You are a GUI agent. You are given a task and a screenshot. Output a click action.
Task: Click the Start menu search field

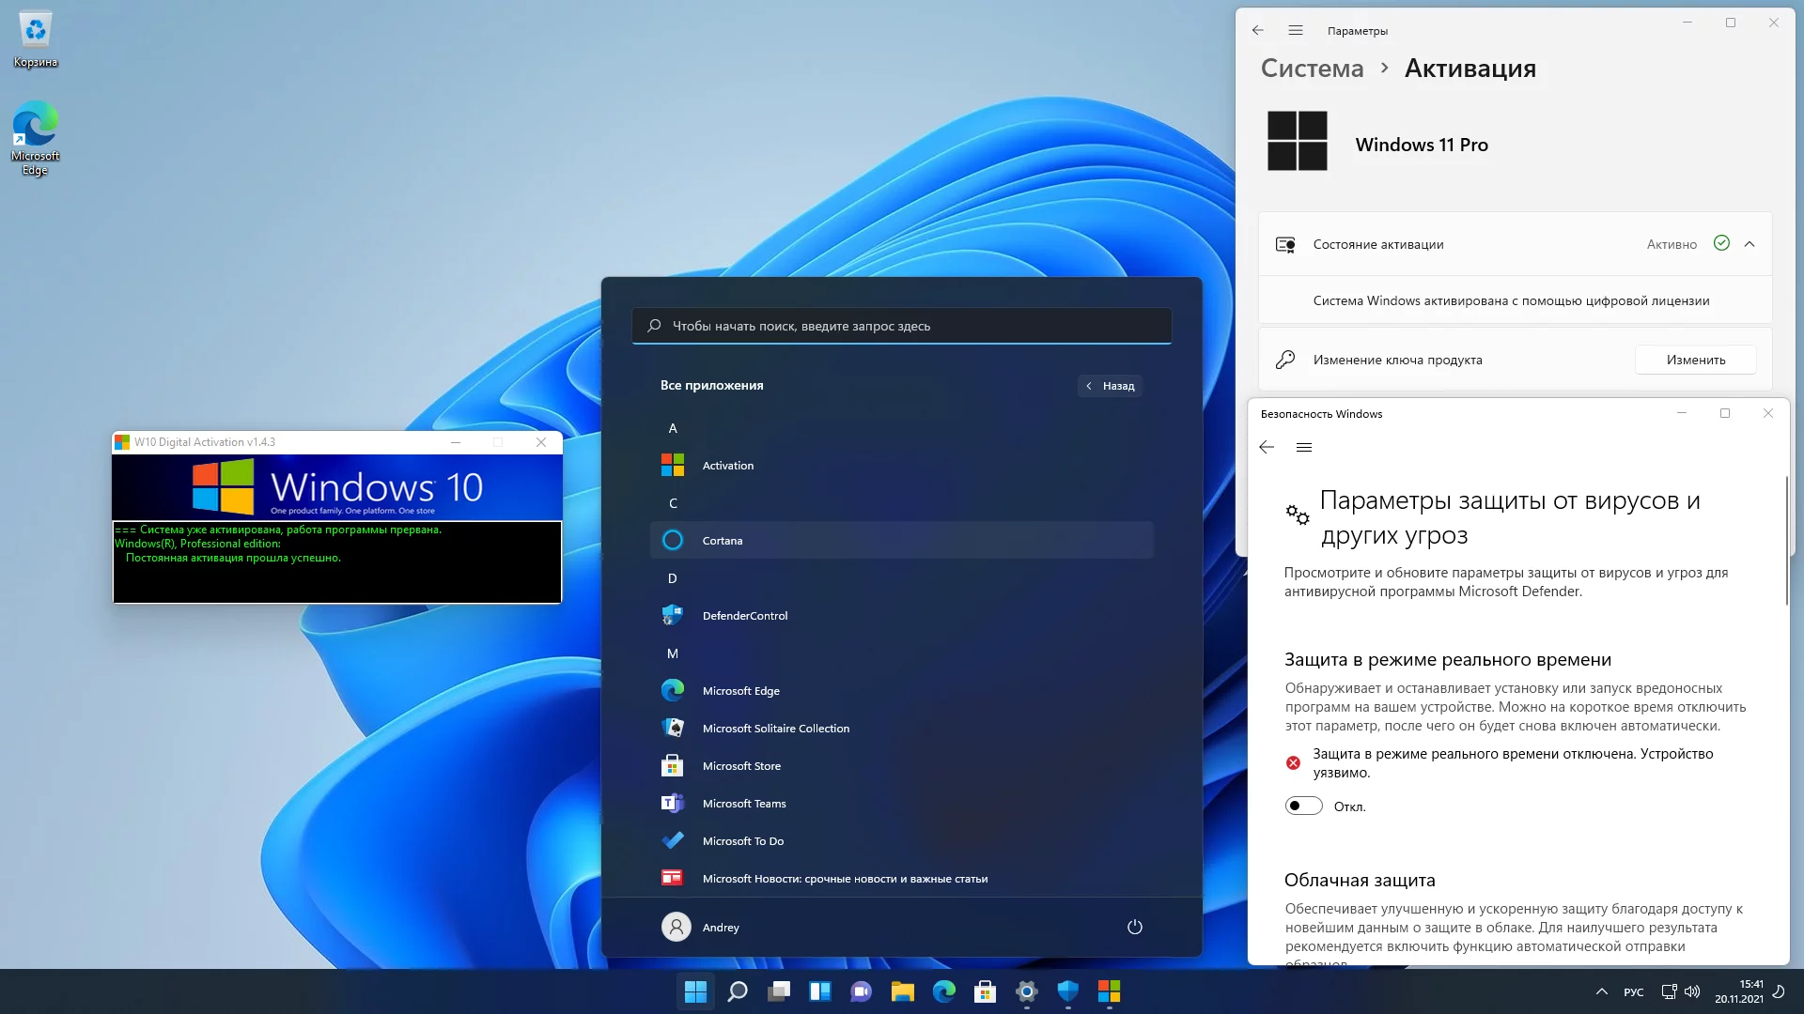pos(900,326)
